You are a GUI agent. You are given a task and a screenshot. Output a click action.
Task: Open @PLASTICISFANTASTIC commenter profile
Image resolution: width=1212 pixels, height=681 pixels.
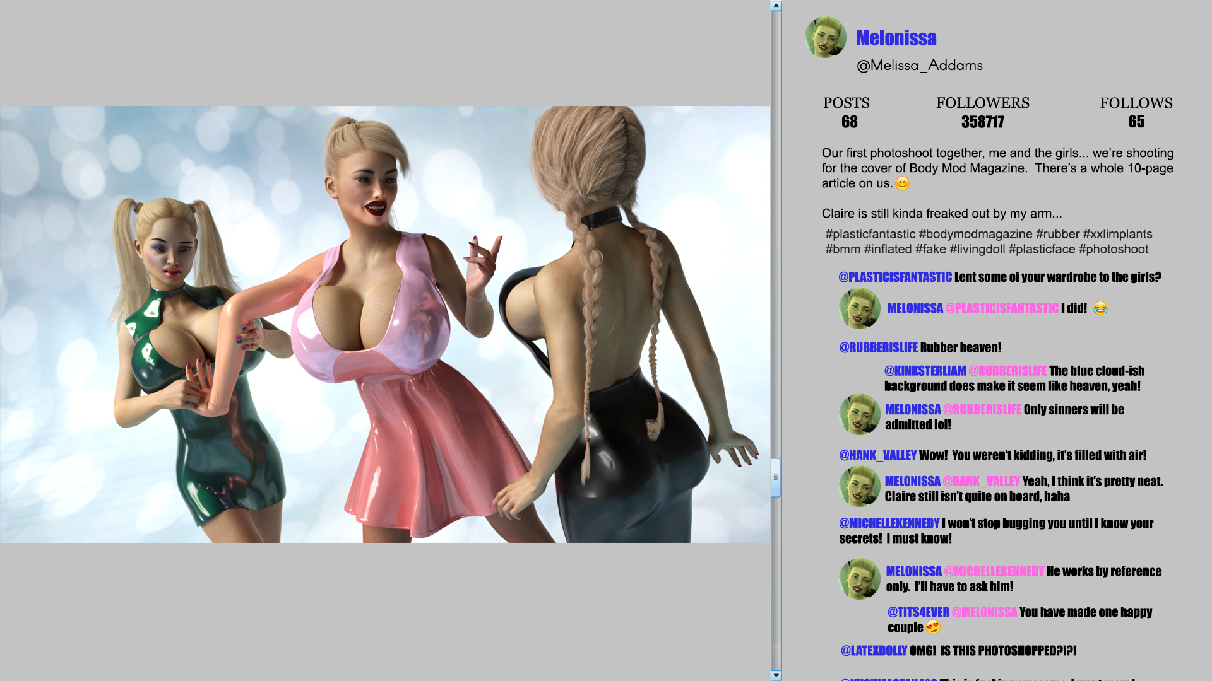(x=895, y=277)
